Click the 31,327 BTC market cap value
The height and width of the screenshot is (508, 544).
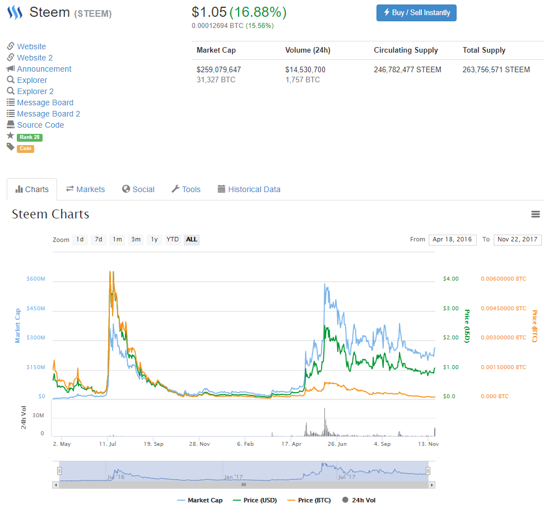point(216,80)
